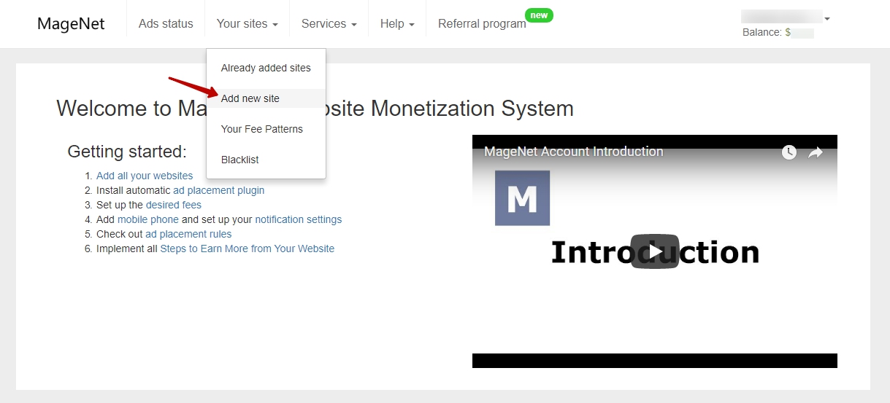This screenshot has height=403, width=890.
Task: Open the Referral program page
Action: pos(482,24)
